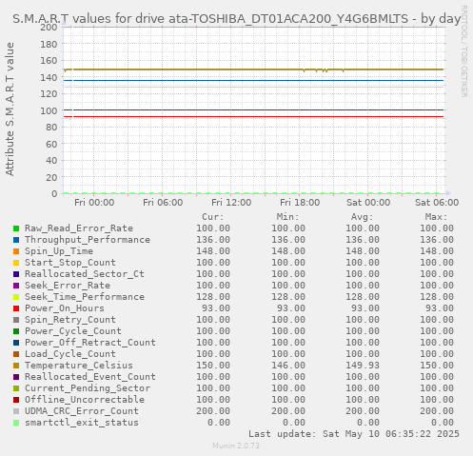This screenshot has height=456, width=473.
Task: Click the Current_Pending_Sector legend label
Action: pos(88,388)
